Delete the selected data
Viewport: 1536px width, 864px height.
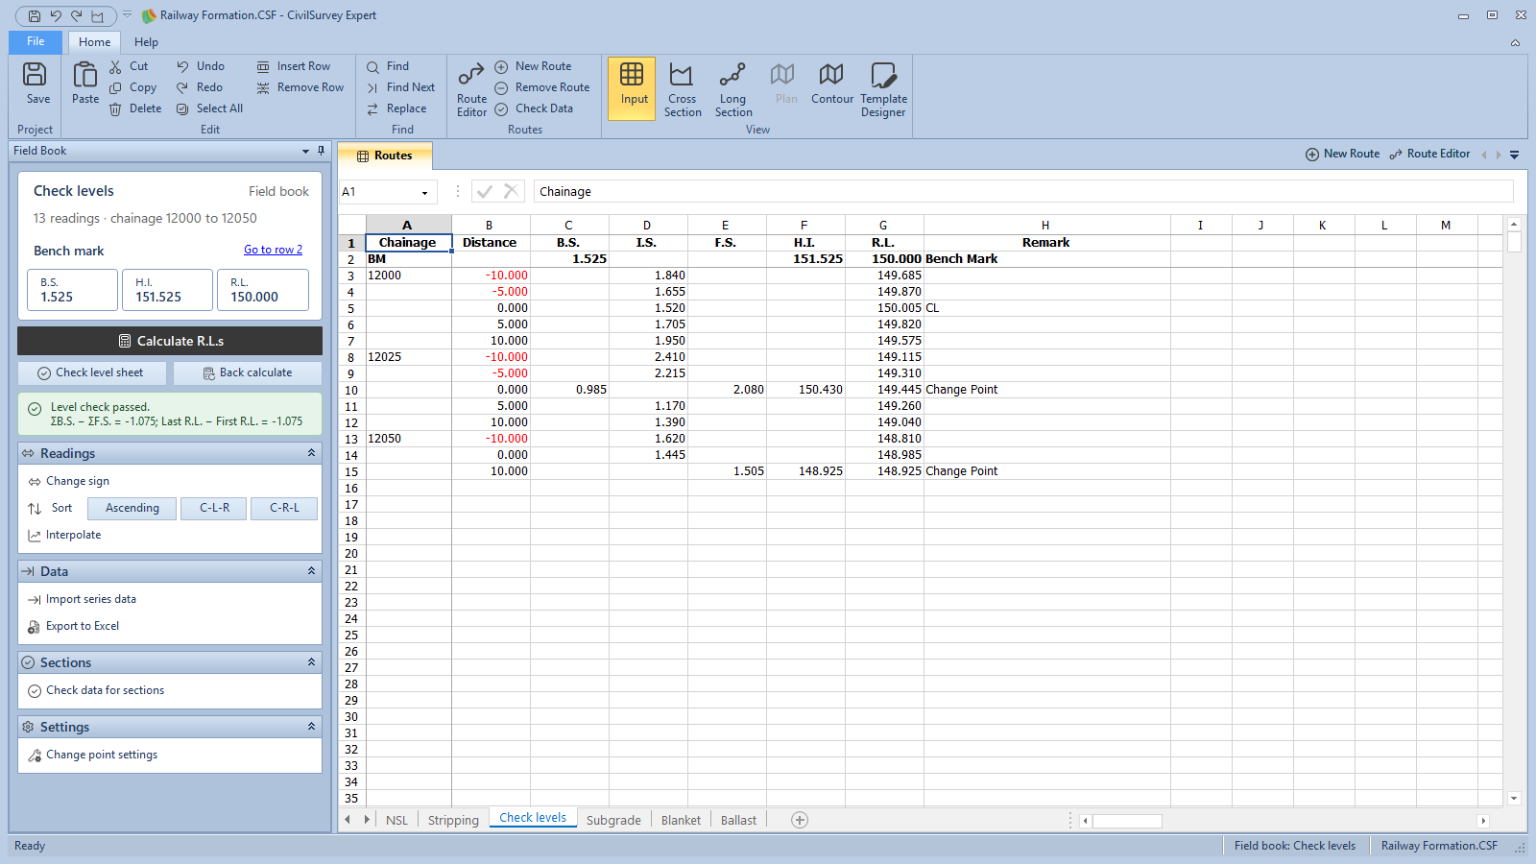click(135, 108)
